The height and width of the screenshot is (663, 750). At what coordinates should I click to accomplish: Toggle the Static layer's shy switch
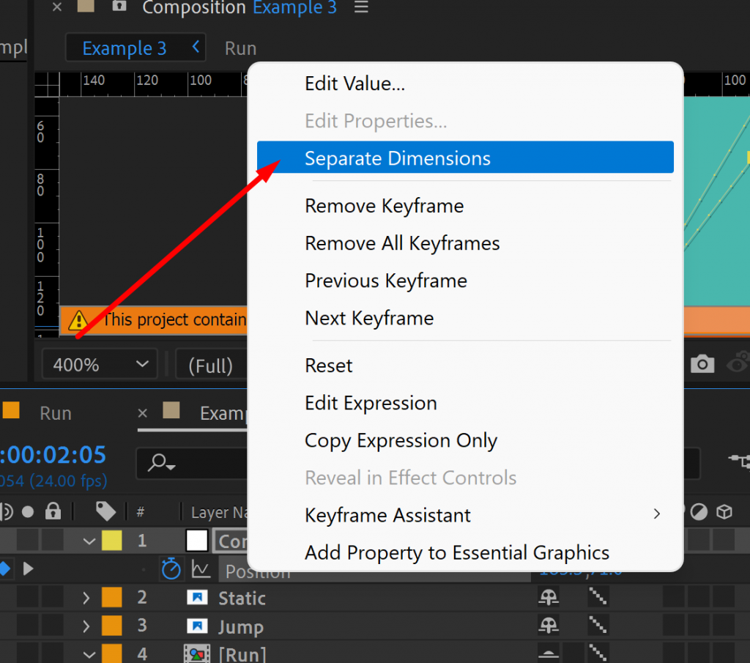pyautogui.click(x=549, y=598)
